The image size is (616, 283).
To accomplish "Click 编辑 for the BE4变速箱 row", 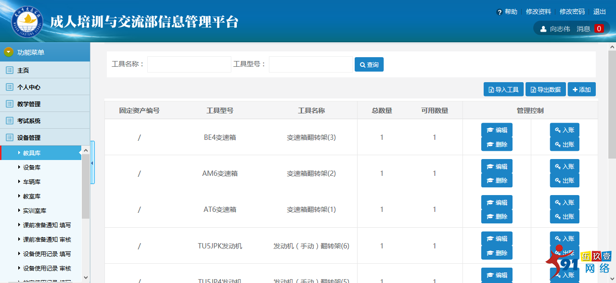I will pos(497,130).
